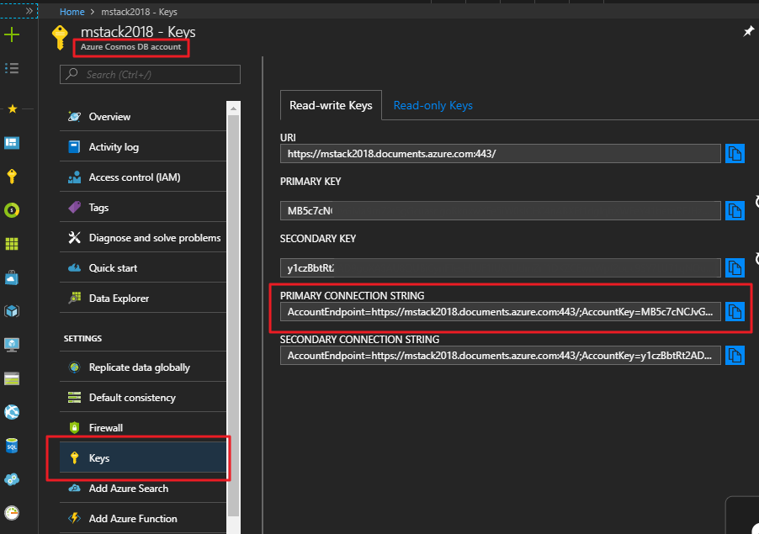Switch to the Read-only Keys tab

pyautogui.click(x=433, y=105)
